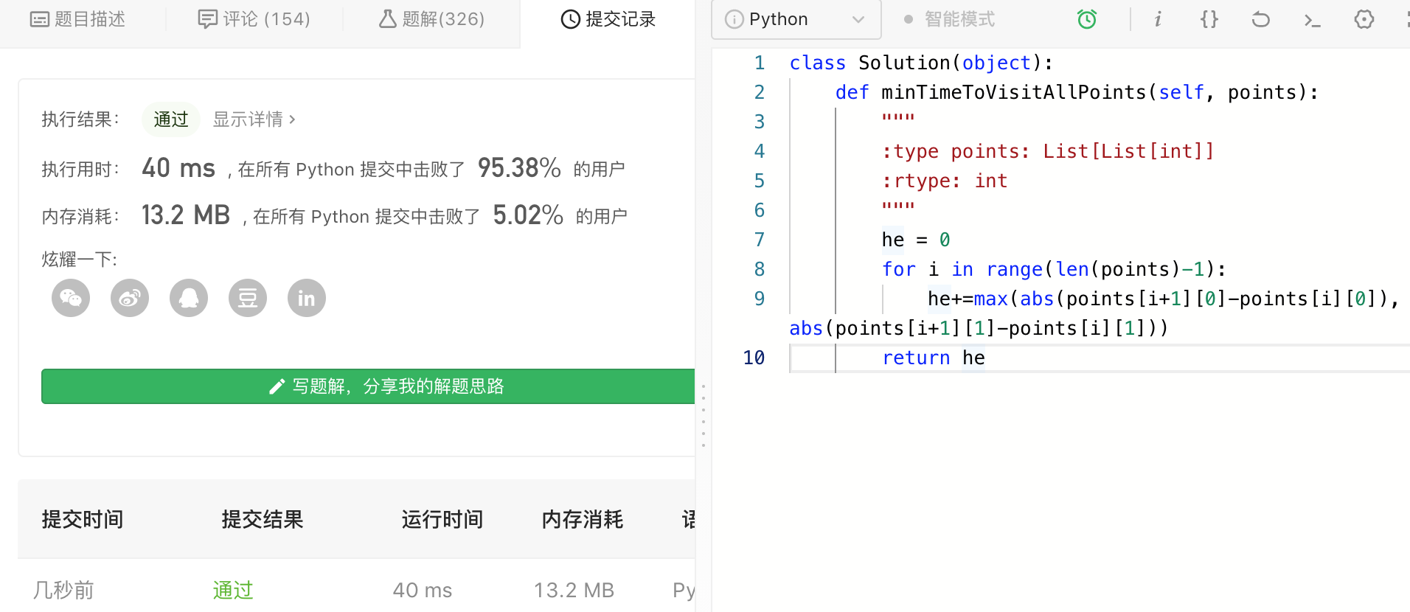Viewport: 1410px width, 612px height.
Task: Click line number 7 in gutter
Action: pyautogui.click(x=760, y=240)
